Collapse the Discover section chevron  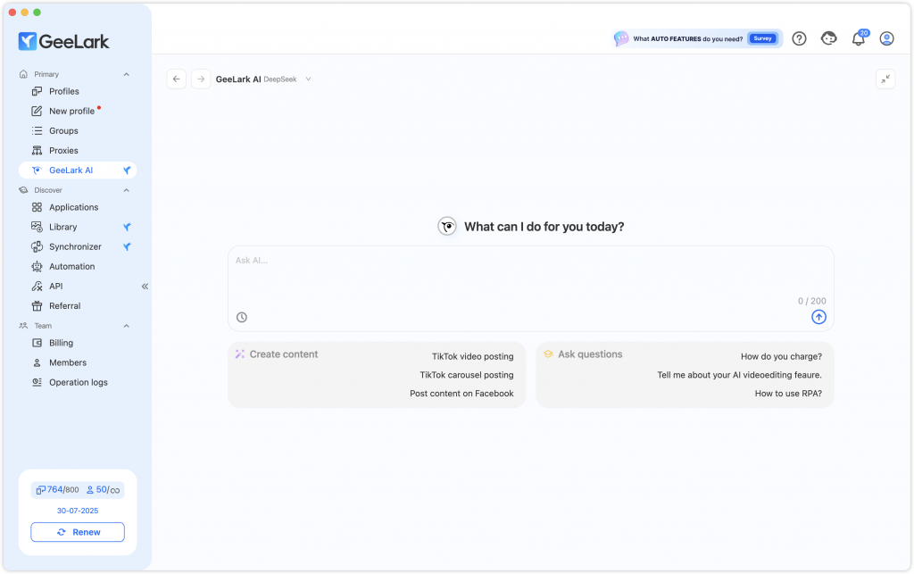click(x=127, y=190)
